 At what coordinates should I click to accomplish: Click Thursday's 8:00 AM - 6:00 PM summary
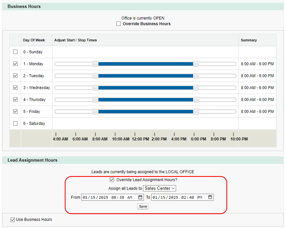(x=257, y=100)
